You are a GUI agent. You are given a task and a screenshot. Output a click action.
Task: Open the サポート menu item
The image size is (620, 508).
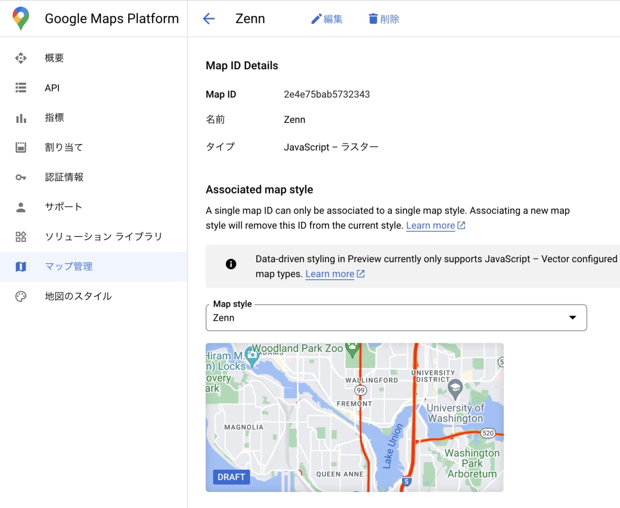(94, 207)
